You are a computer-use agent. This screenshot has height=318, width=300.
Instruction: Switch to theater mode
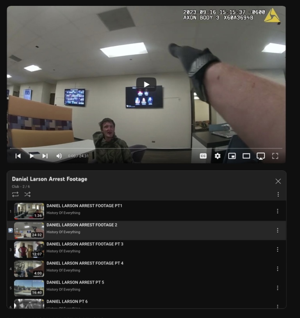246,156
